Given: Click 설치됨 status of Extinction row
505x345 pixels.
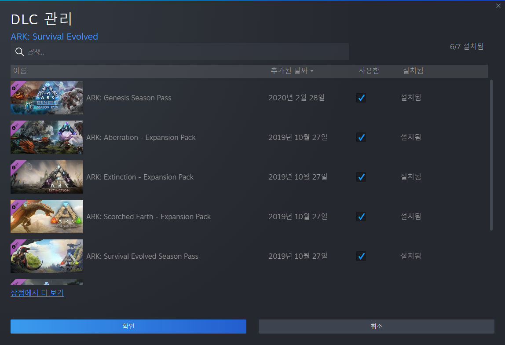Looking at the screenshot, I should 410,176.
